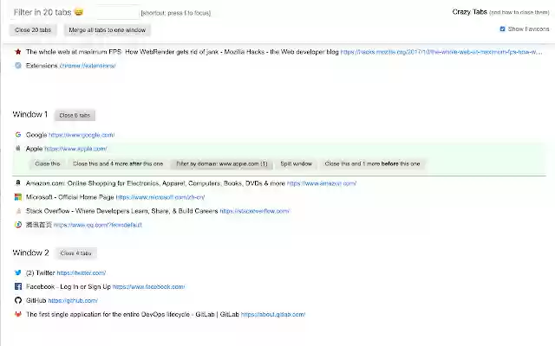Select the Amazon.com Online Shopping tab title
The width and height of the screenshot is (555, 346).
155,183
